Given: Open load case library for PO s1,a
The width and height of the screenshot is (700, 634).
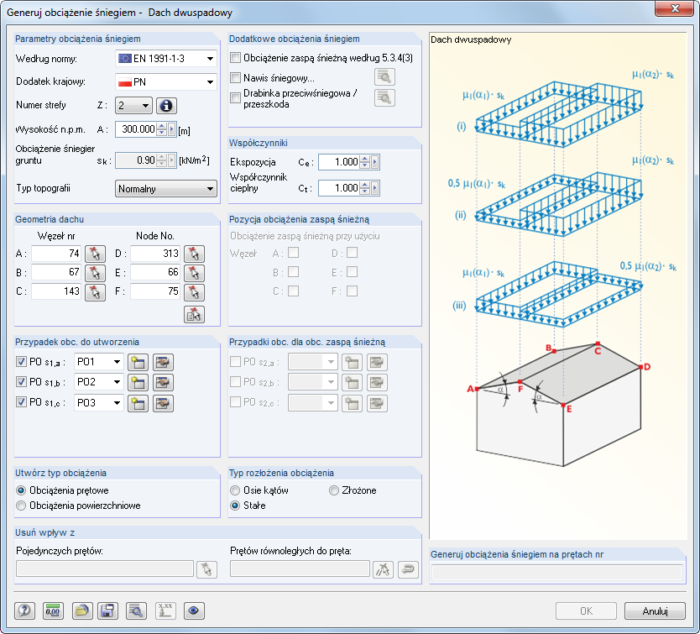Looking at the screenshot, I should tap(163, 362).
